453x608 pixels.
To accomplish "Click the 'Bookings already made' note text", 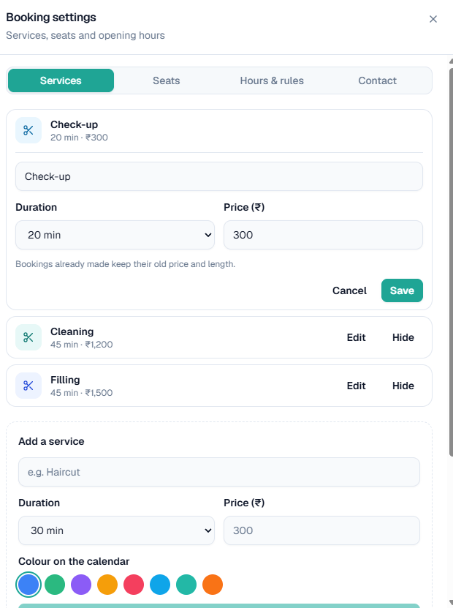I will pyautogui.click(x=125, y=264).
